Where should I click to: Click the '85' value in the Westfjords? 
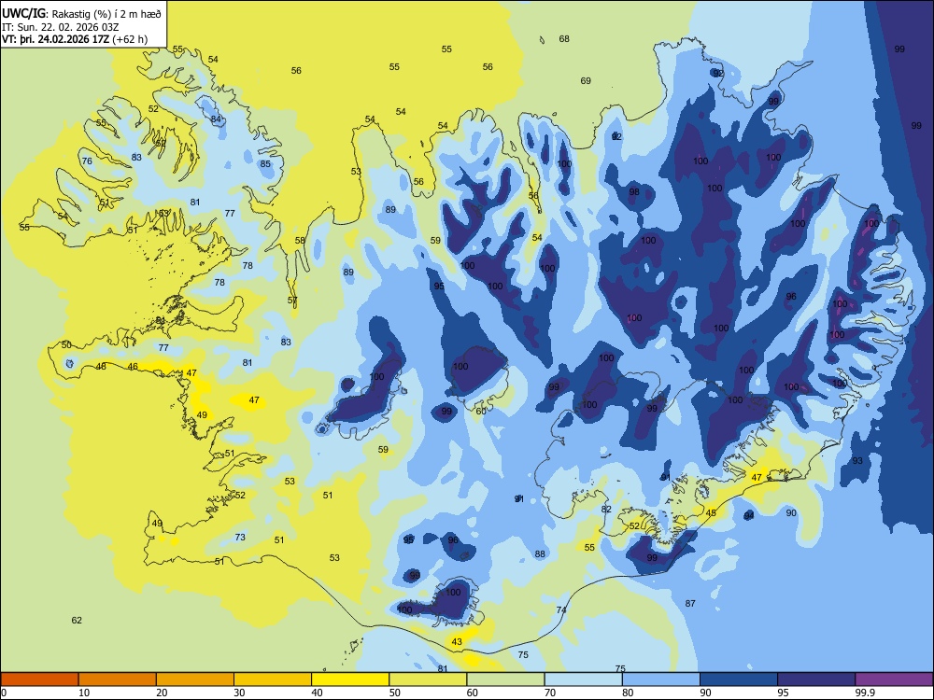pyautogui.click(x=265, y=163)
